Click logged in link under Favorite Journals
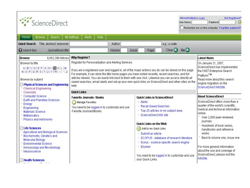The width and height of the screenshot is (250, 188). coord(97,107)
